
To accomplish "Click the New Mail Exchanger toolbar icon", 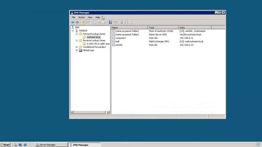I will 131,22.
